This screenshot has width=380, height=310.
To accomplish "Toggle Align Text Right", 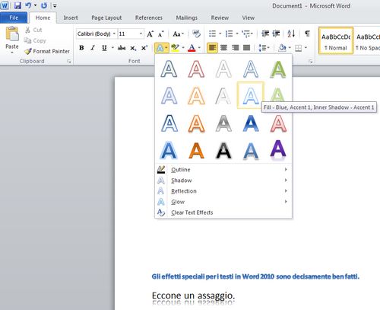I will tap(236, 48).
